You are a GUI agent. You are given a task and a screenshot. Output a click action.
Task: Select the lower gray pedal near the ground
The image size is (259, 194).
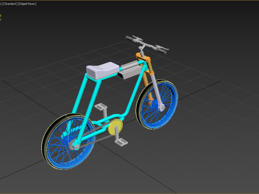point(121,142)
